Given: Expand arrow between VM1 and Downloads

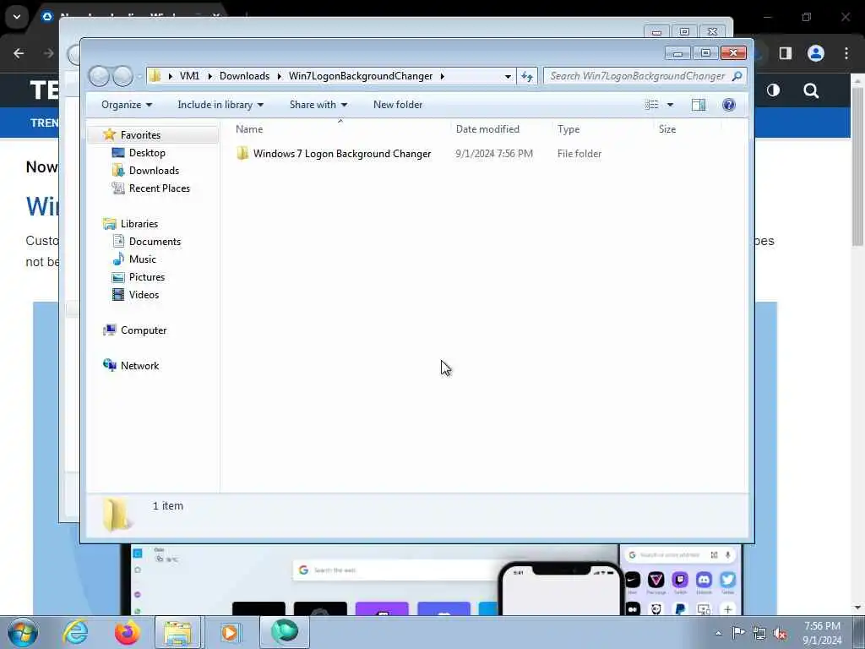Looking at the screenshot, I should [x=209, y=76].
